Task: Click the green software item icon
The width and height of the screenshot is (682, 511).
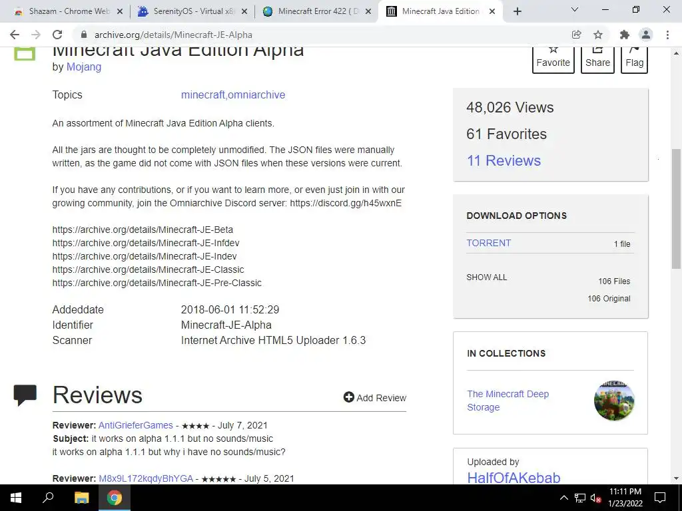Action: click(25, 53)
